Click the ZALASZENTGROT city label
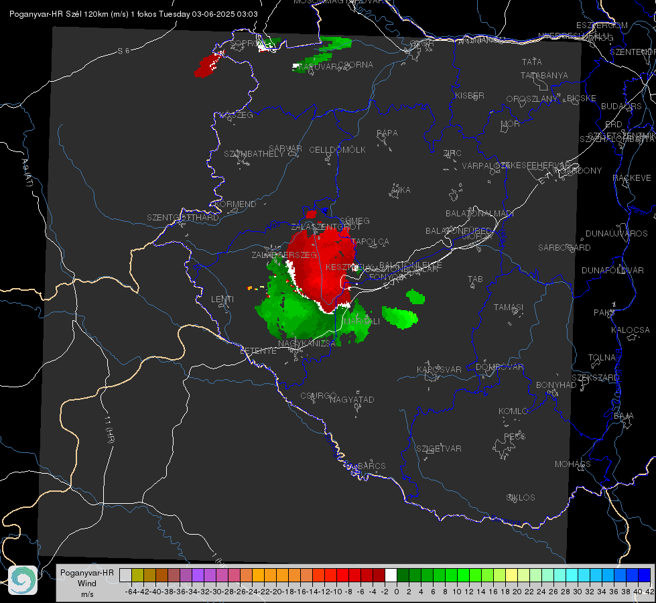The height and width of the screenshot is (603, 656). point(326,227)
